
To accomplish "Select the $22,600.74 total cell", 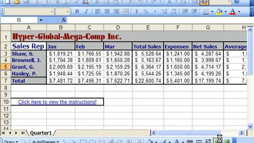I will coord(148,81).
